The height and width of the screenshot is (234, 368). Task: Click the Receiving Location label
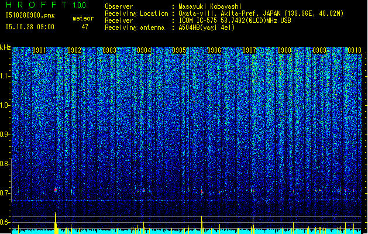click(x=136, y=13)
